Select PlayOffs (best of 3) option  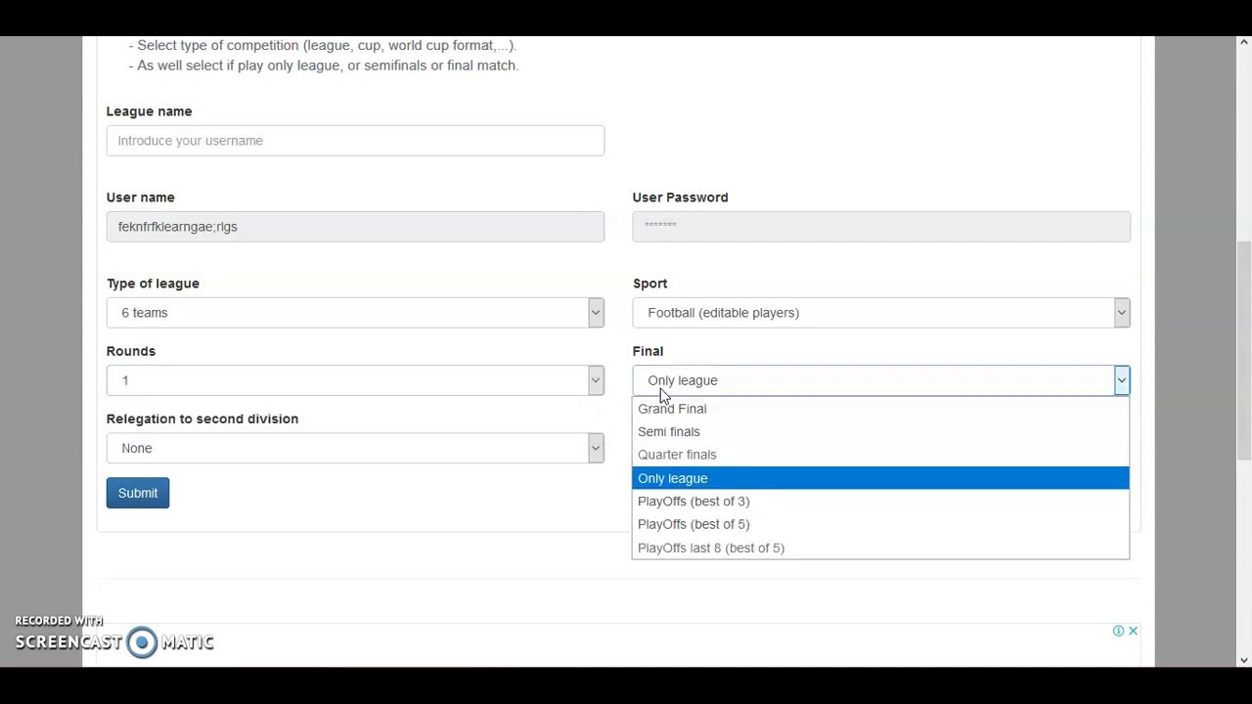point(880,501)
